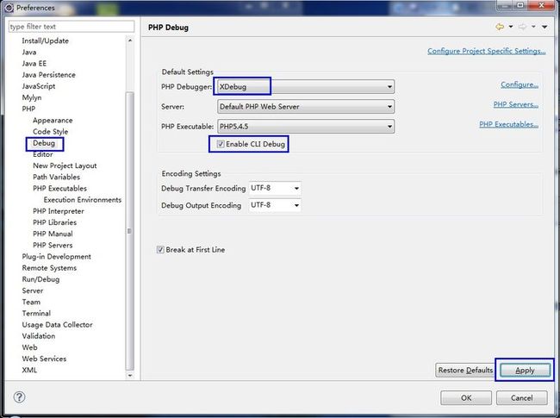Confirm with the OK button
560x418 pixels.
click(x=466, y=397)
